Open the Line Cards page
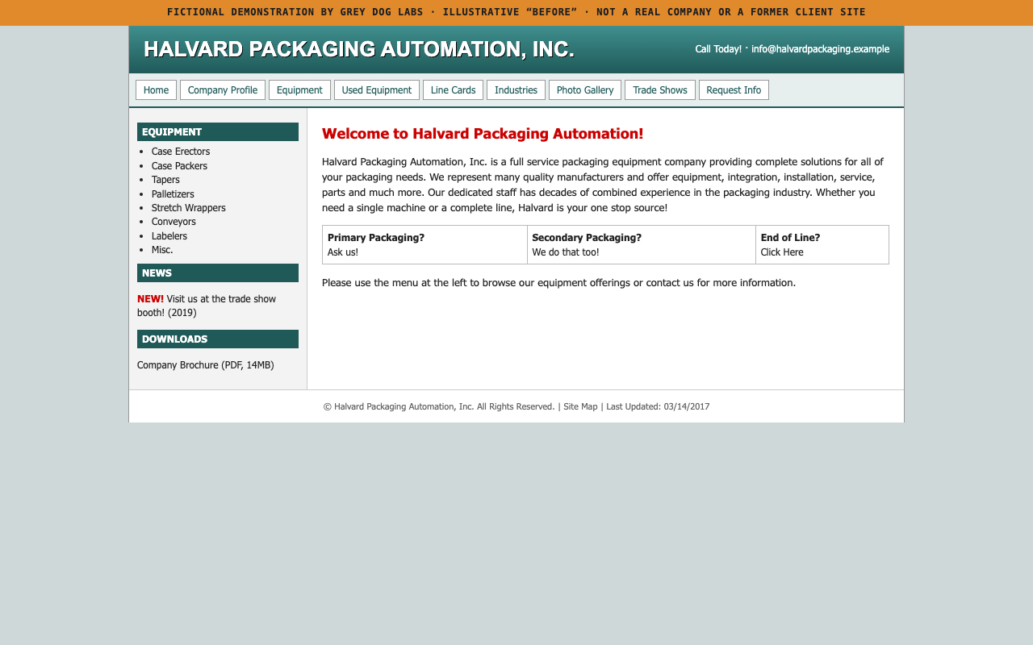Screen dimensions: 1033x645 click(x=453, y=90)
